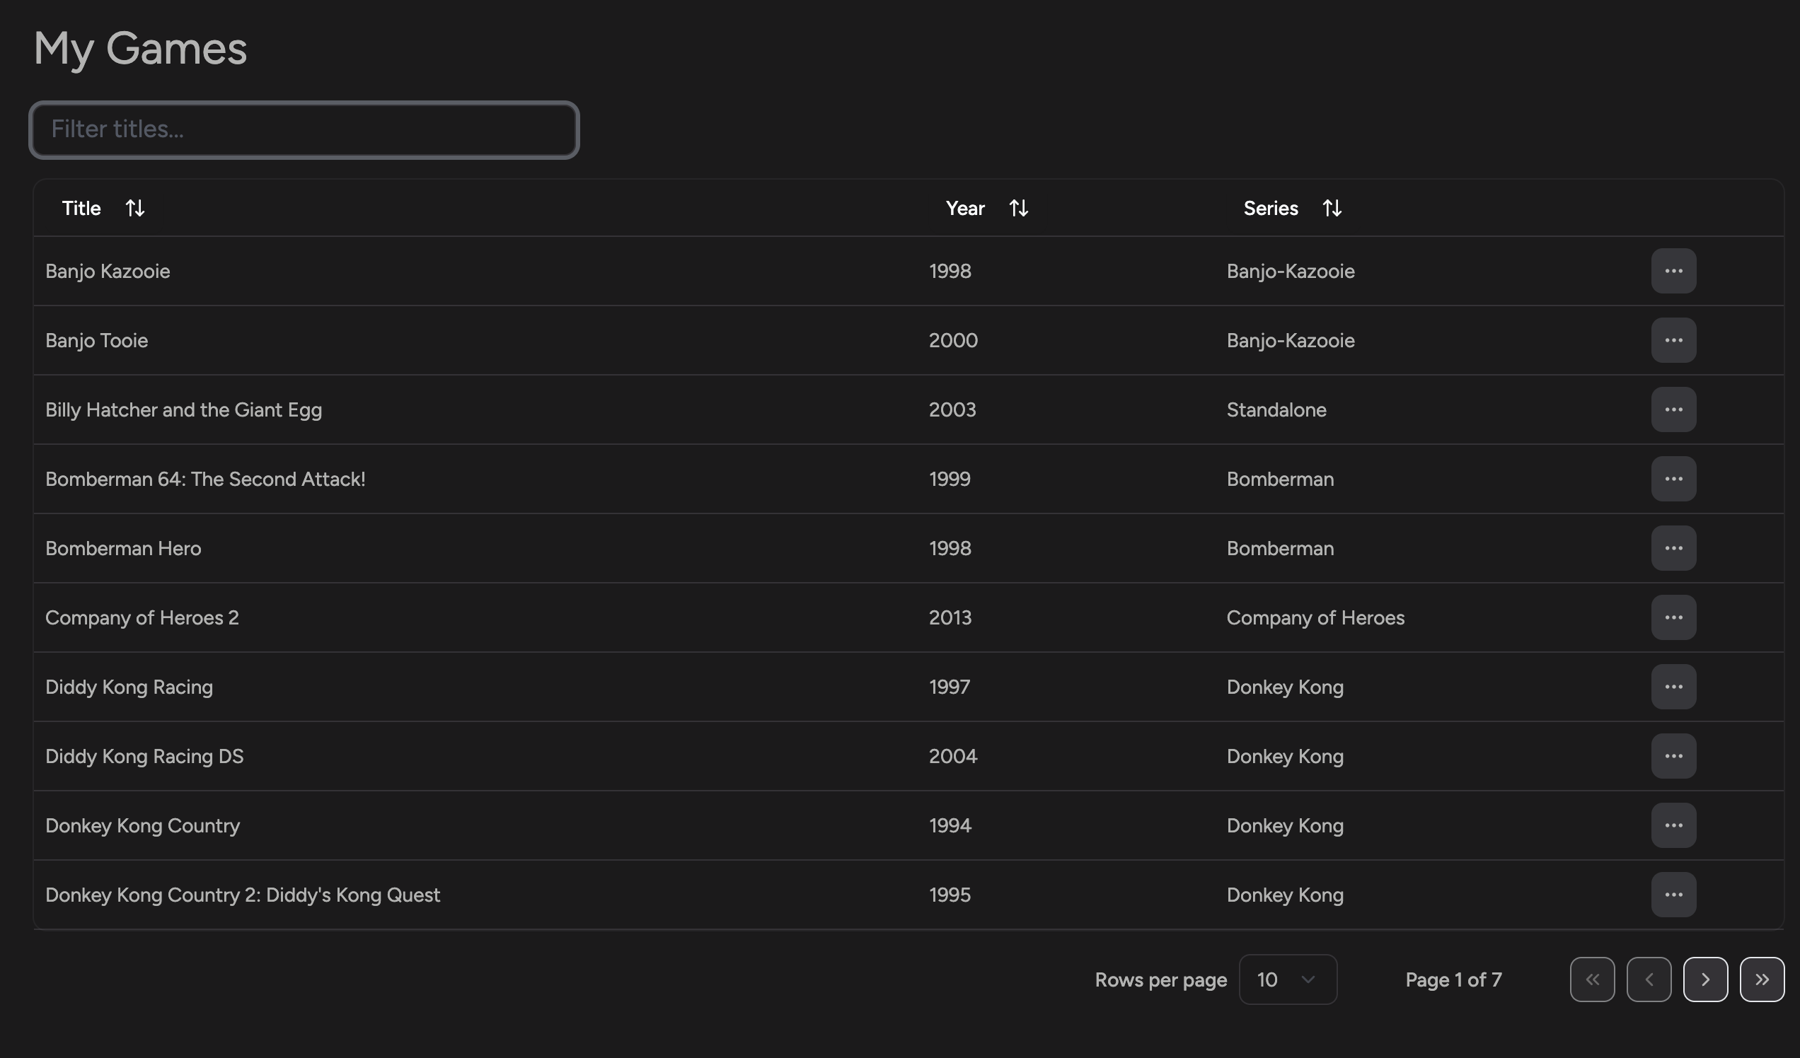Click the Standalone series cell
Viewport: 1800px width, 1058px height.
click(x=1276, y=409)
